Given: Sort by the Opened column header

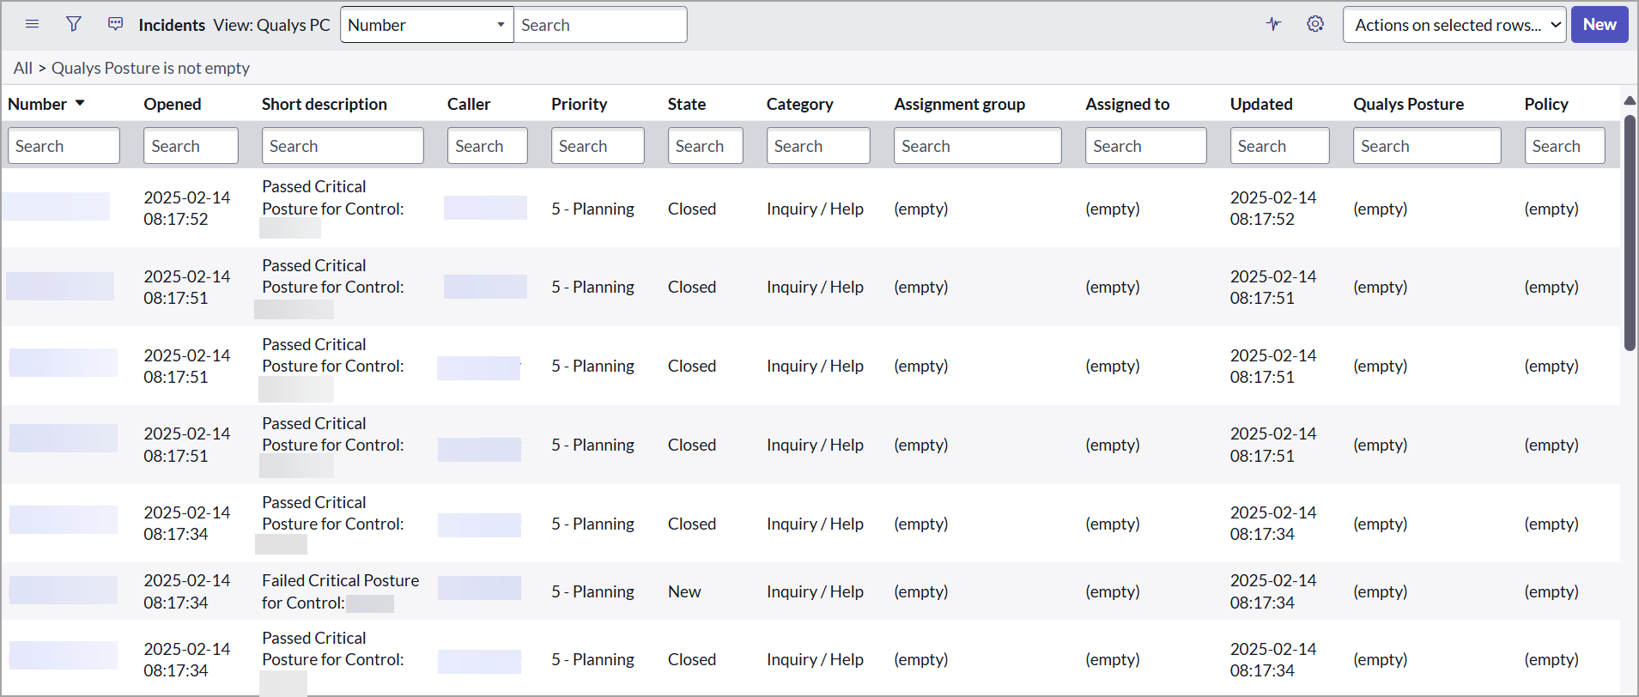Looking at the screenshot, I should [x=172, y=104].
